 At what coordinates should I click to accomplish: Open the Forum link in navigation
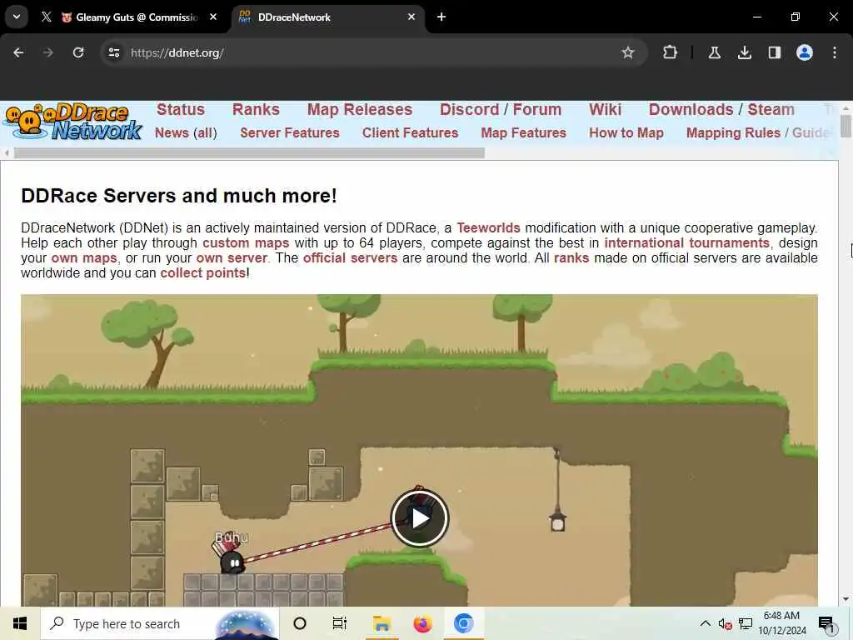[x=537, y=109]
